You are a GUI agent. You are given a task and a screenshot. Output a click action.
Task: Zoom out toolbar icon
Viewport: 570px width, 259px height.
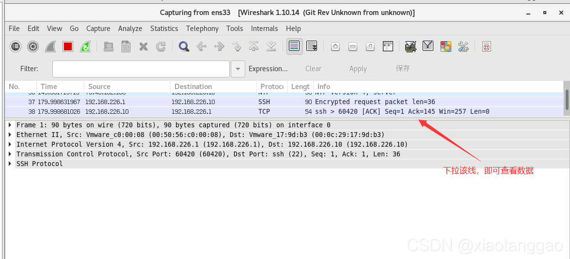(x=353, y=46)
